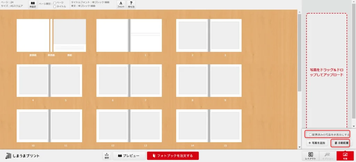Switch to the オプション tab
Screen dimensions: 356x162
[x=328, y=156]
